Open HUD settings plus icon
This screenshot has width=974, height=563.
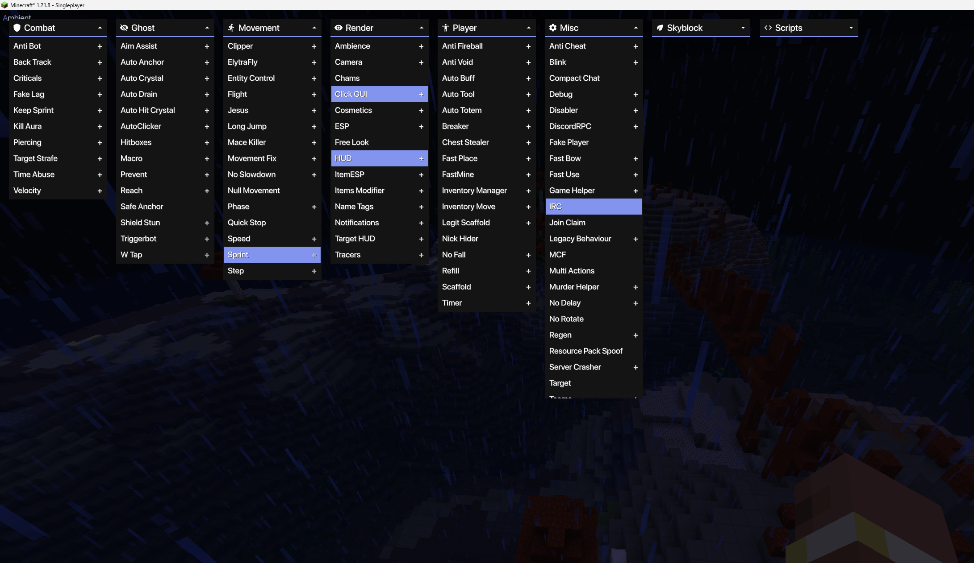(421, 159)
